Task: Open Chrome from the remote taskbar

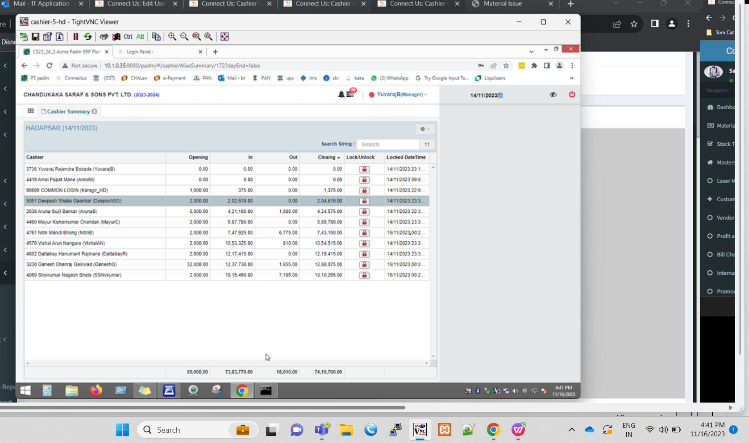Action: click(241, 391)
